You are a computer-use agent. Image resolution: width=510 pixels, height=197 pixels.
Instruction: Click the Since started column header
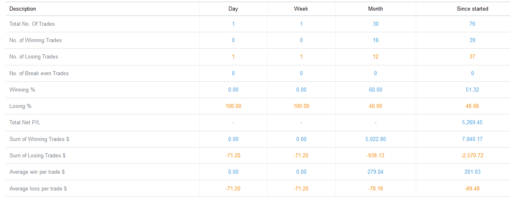point(472,9)
